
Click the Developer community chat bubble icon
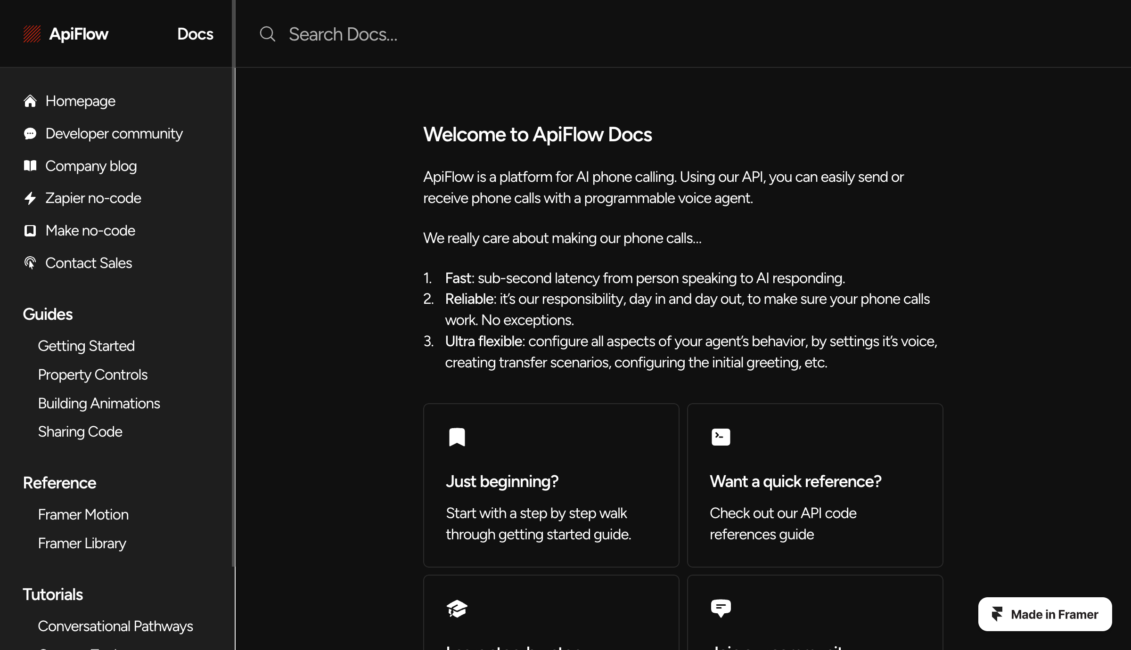click(30, 134)
